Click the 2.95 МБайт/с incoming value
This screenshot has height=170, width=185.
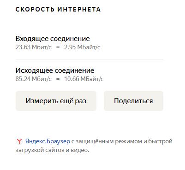click(x=82, y=47)
